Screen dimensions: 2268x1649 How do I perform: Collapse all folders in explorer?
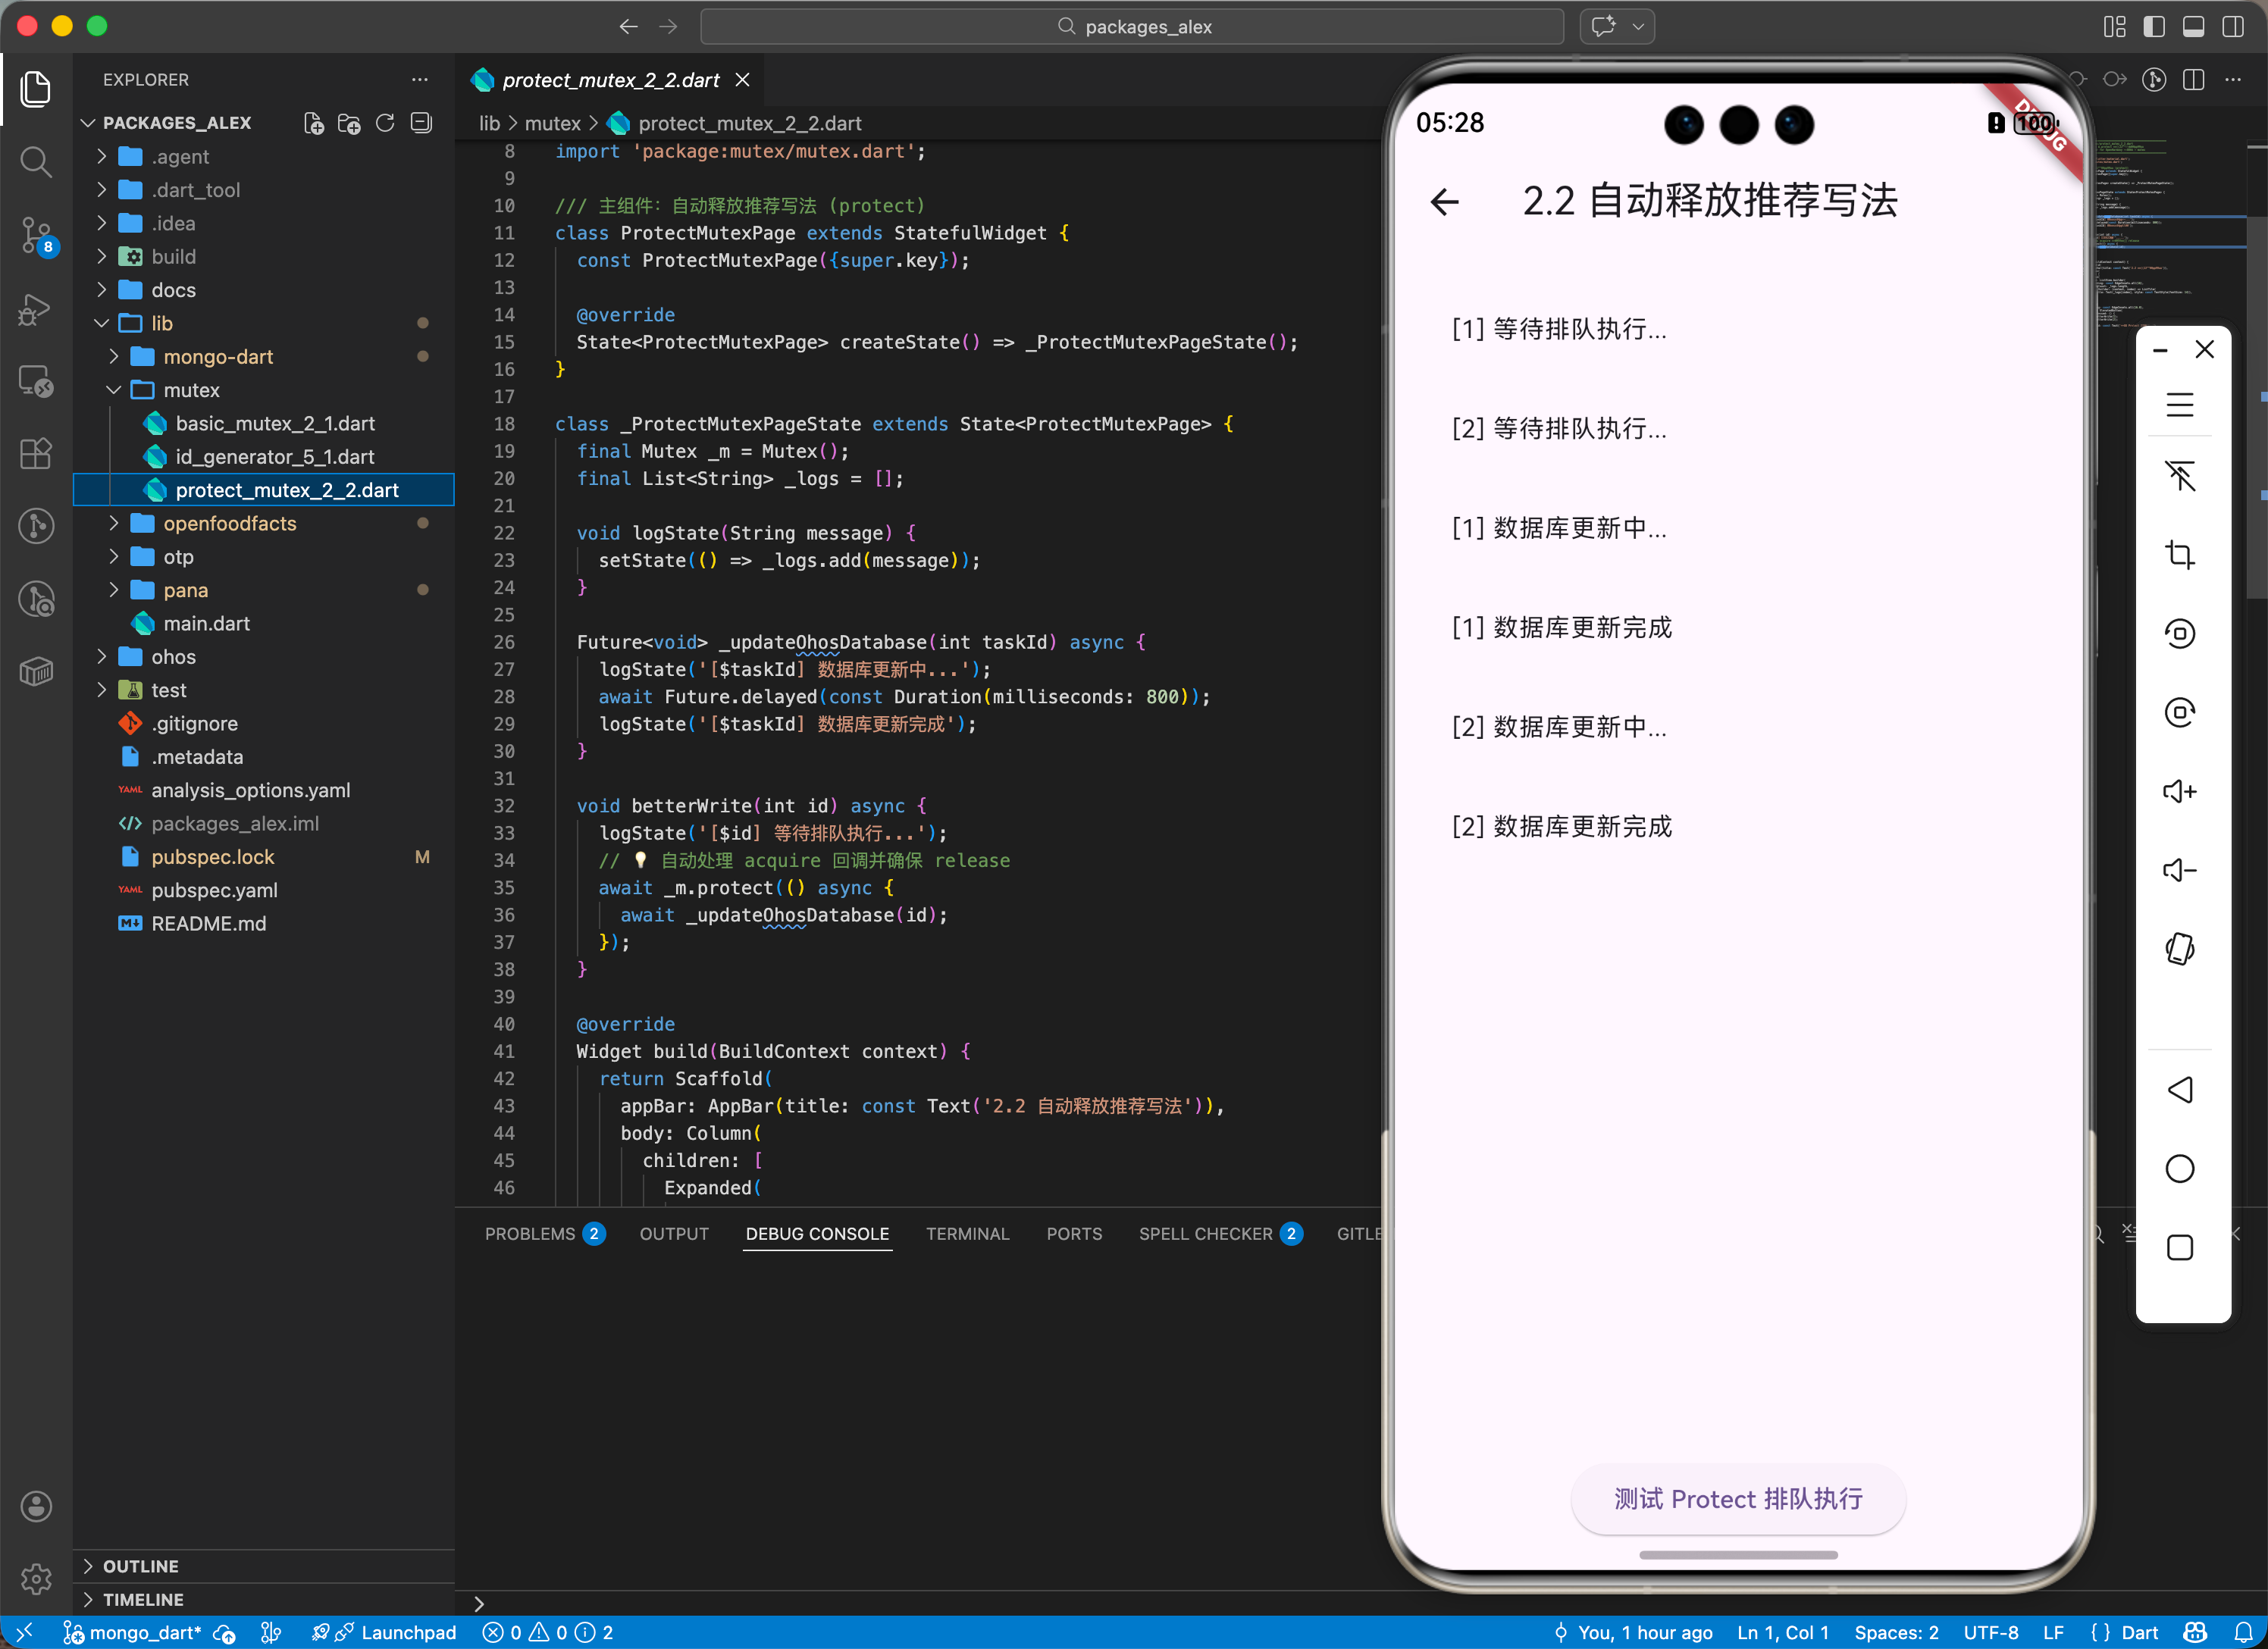tap(421, 123)
